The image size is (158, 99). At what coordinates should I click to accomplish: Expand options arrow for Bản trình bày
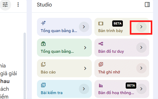(x=141, y=27)
